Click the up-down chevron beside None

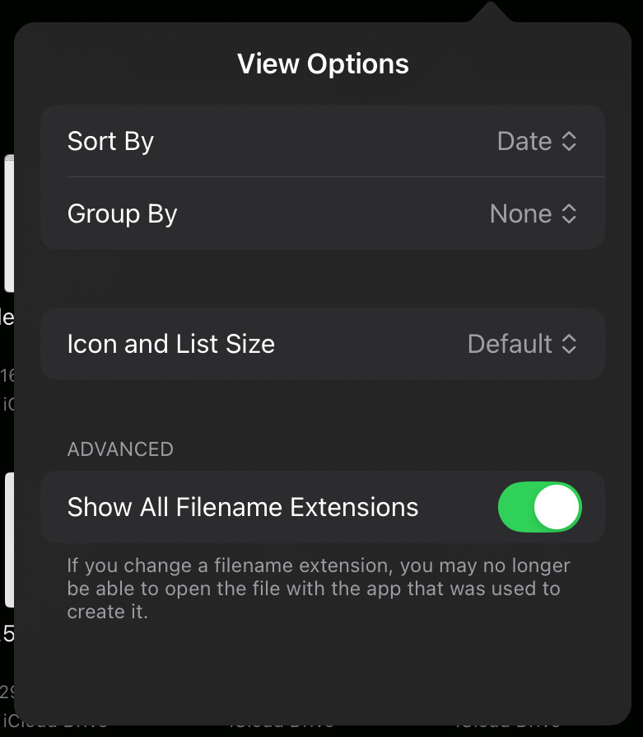coord(569,214)
